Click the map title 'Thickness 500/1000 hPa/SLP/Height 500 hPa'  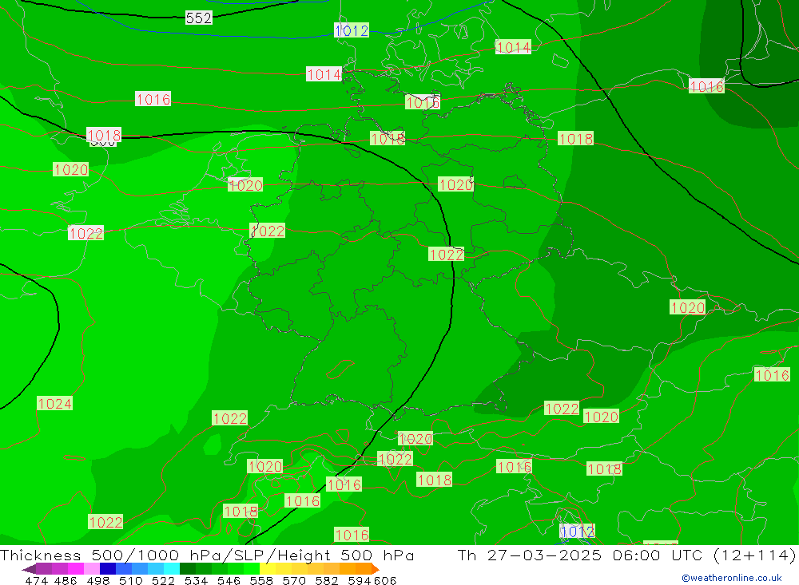(x=207, y=555)
